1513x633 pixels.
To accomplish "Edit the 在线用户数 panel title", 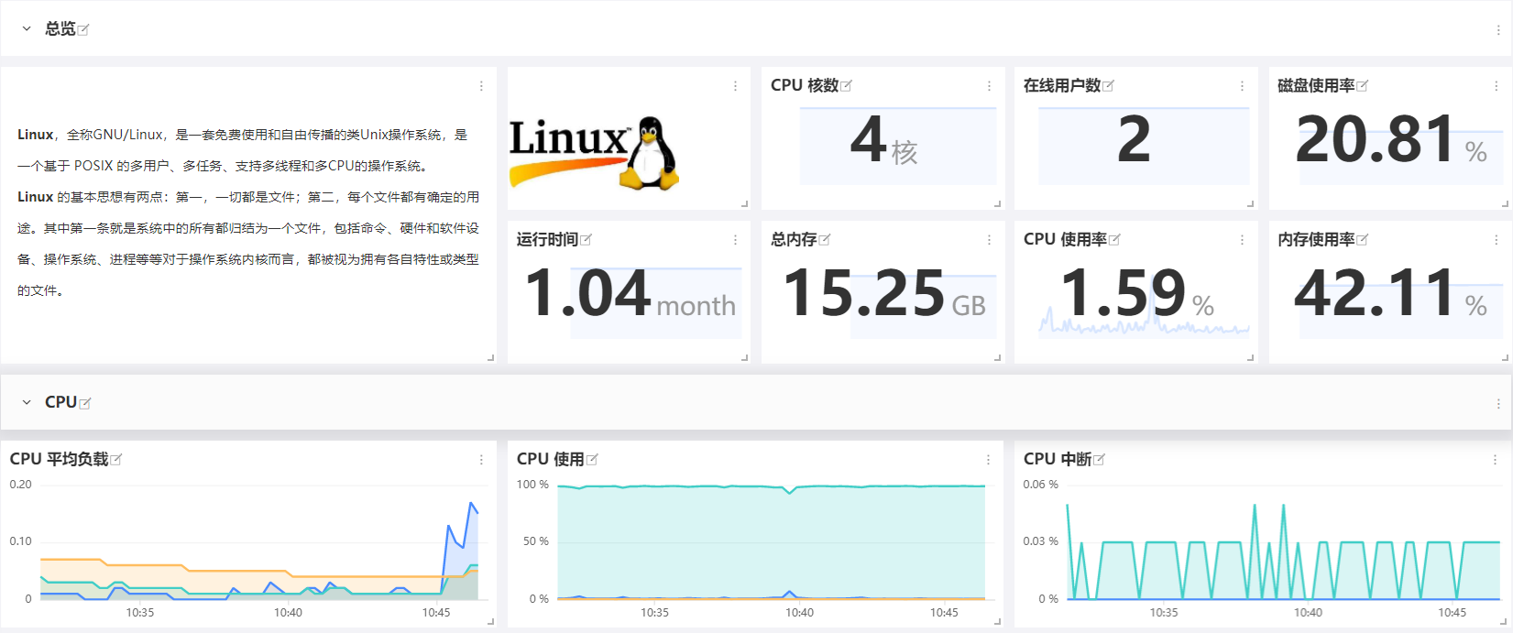I will [x=1108, y=86].
